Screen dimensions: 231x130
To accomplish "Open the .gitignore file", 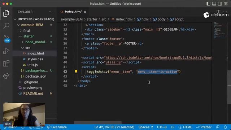I will coord(35,82).
